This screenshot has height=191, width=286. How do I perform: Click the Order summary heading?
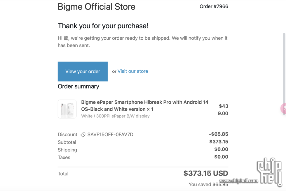79,86
